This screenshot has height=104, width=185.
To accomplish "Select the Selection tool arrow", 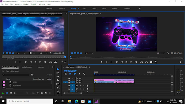I will pos(58,69).
